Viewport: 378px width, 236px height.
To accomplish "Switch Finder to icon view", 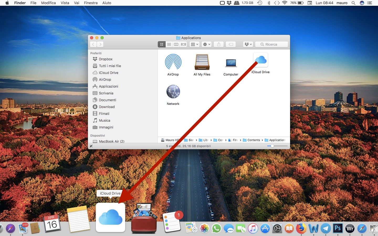I will coord(162,44).
